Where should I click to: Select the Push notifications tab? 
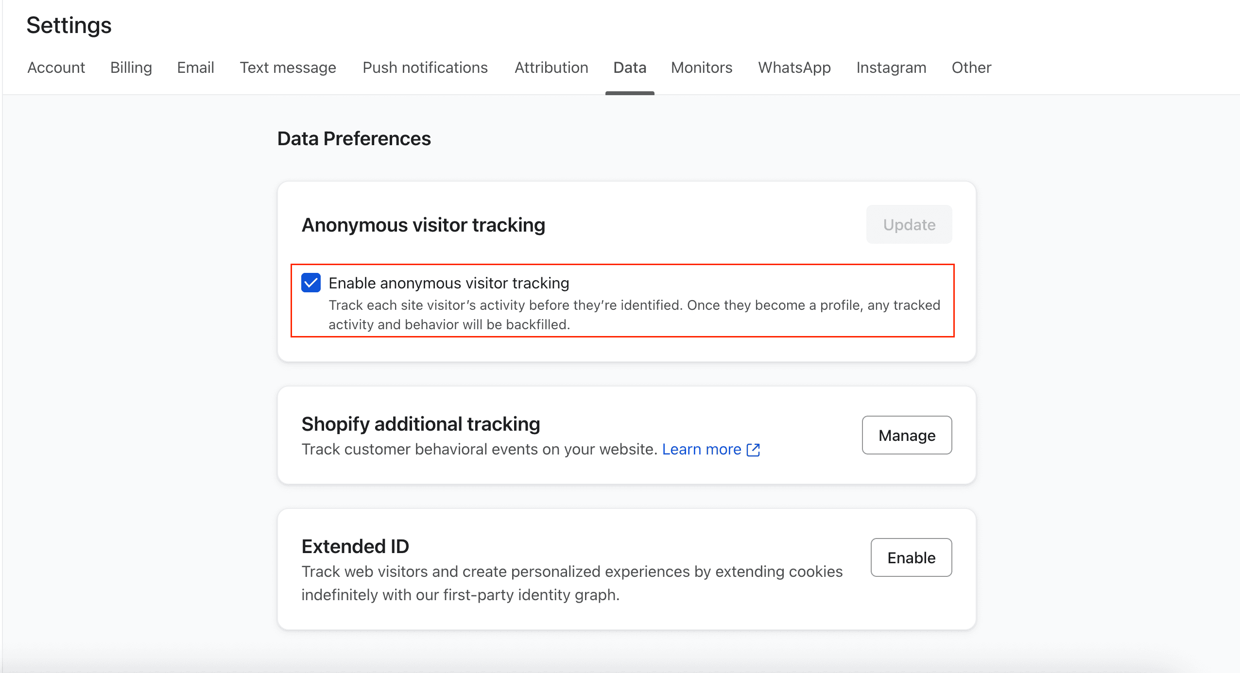[x=425, y=67]
